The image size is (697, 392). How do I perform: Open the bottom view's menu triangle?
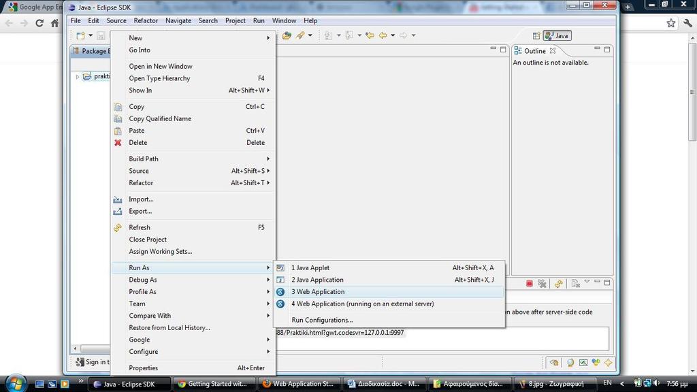587,282
